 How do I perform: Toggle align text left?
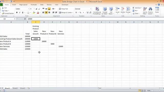click(x=43, y=13)
